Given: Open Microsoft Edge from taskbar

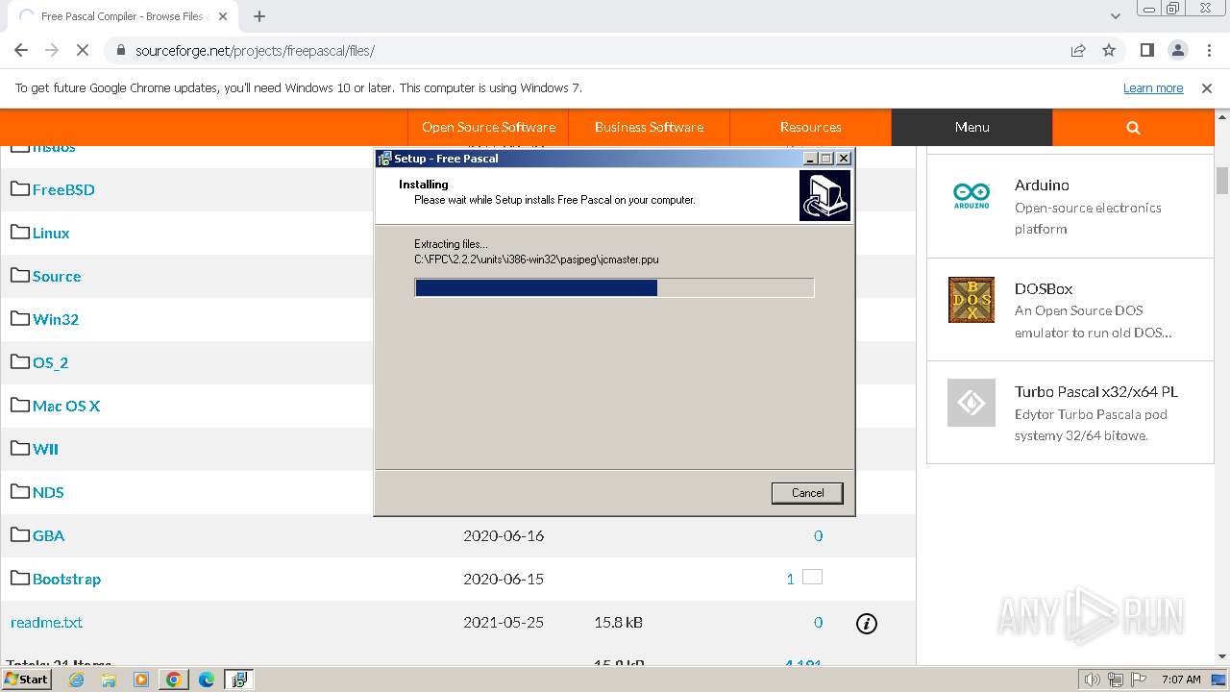Looking at the screenshot, I should coord(206,680).
